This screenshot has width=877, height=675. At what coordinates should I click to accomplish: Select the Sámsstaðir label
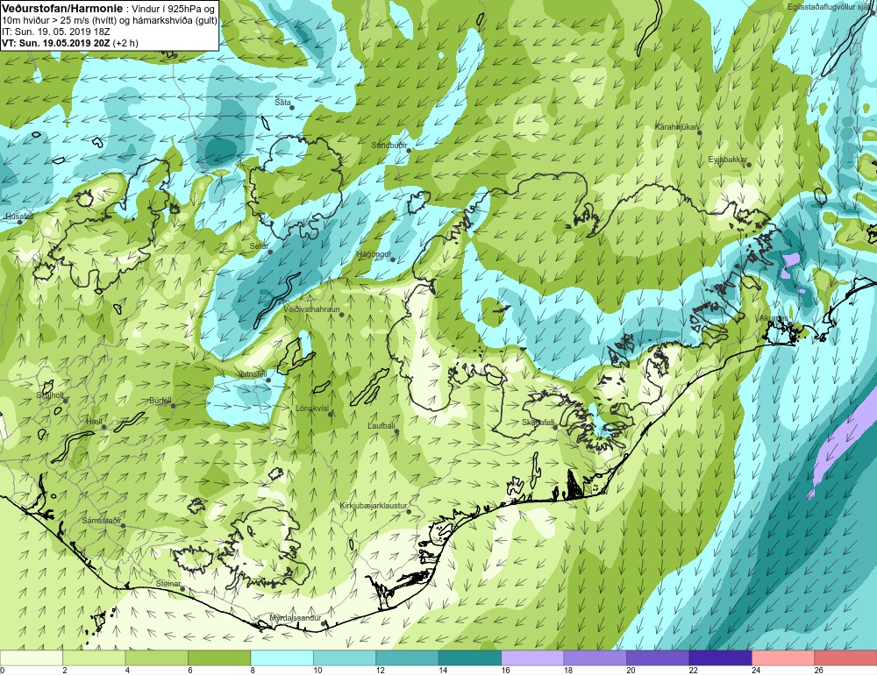[101, 521]
